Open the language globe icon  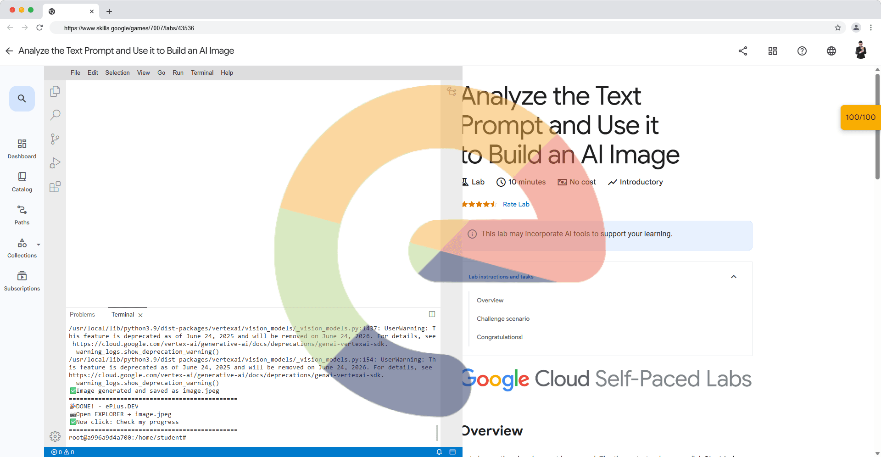point(831,51)
